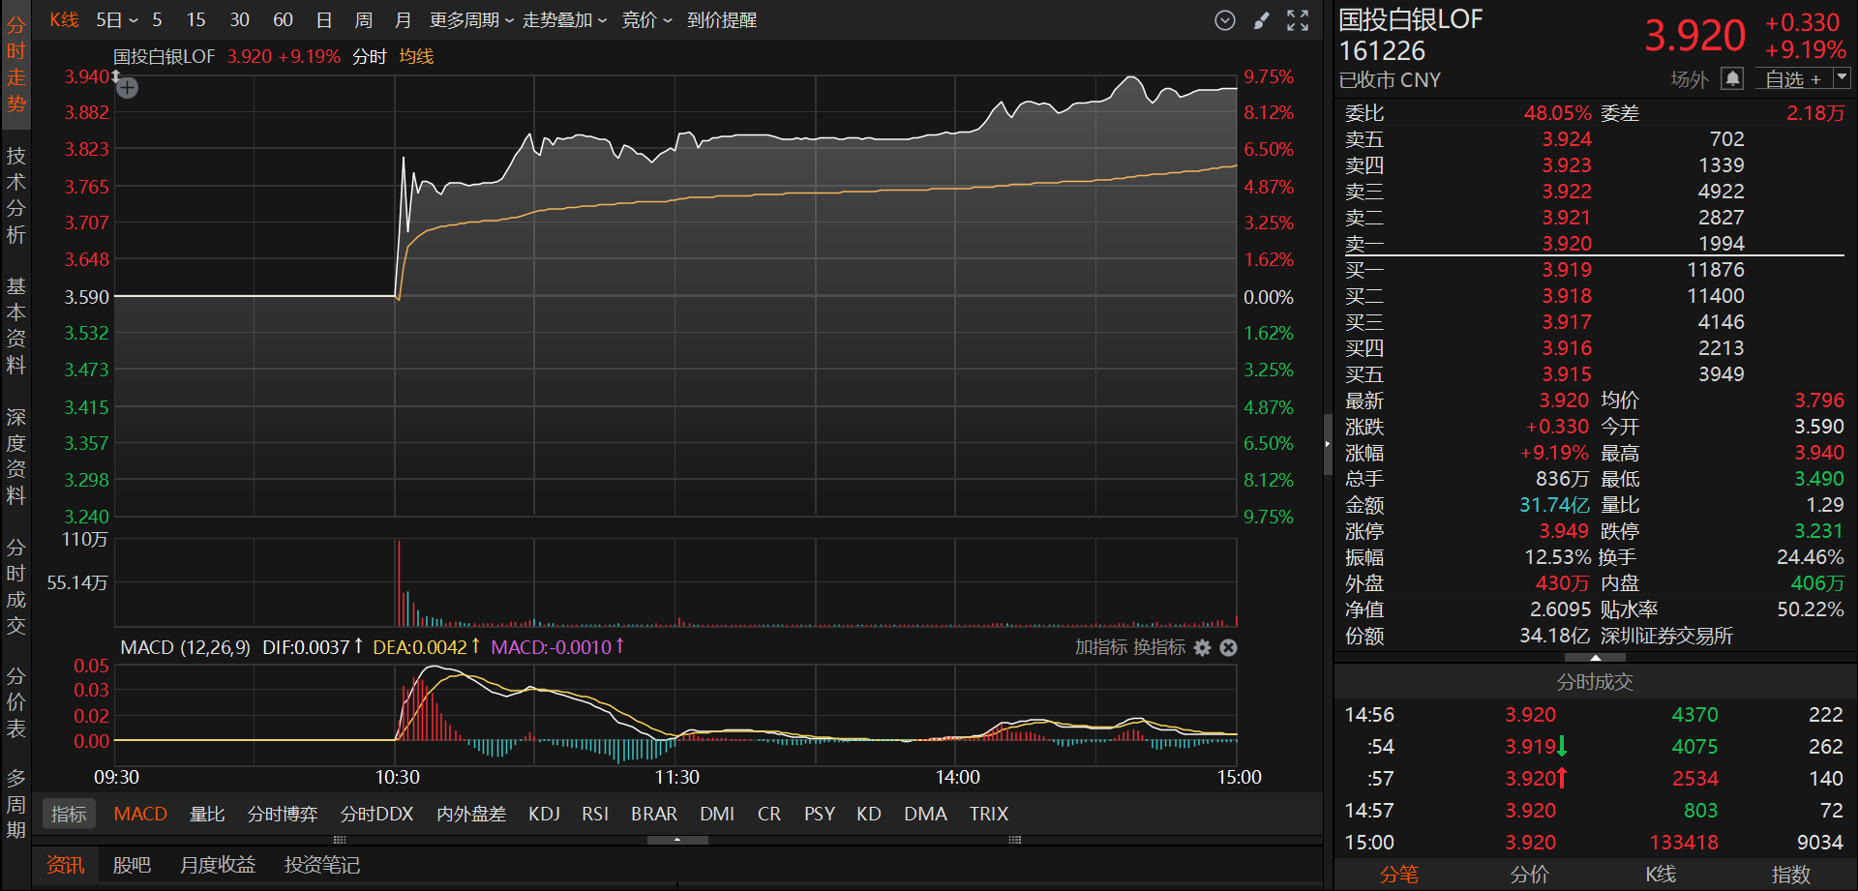Select the TRIX indicator
Image resolution: width=1858 pixels, height=891 pixels.
pyautogui.click(x=989, y=815)
